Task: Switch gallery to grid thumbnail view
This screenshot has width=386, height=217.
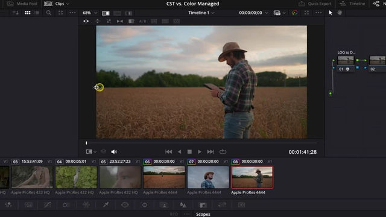Action: click(28, 13)
